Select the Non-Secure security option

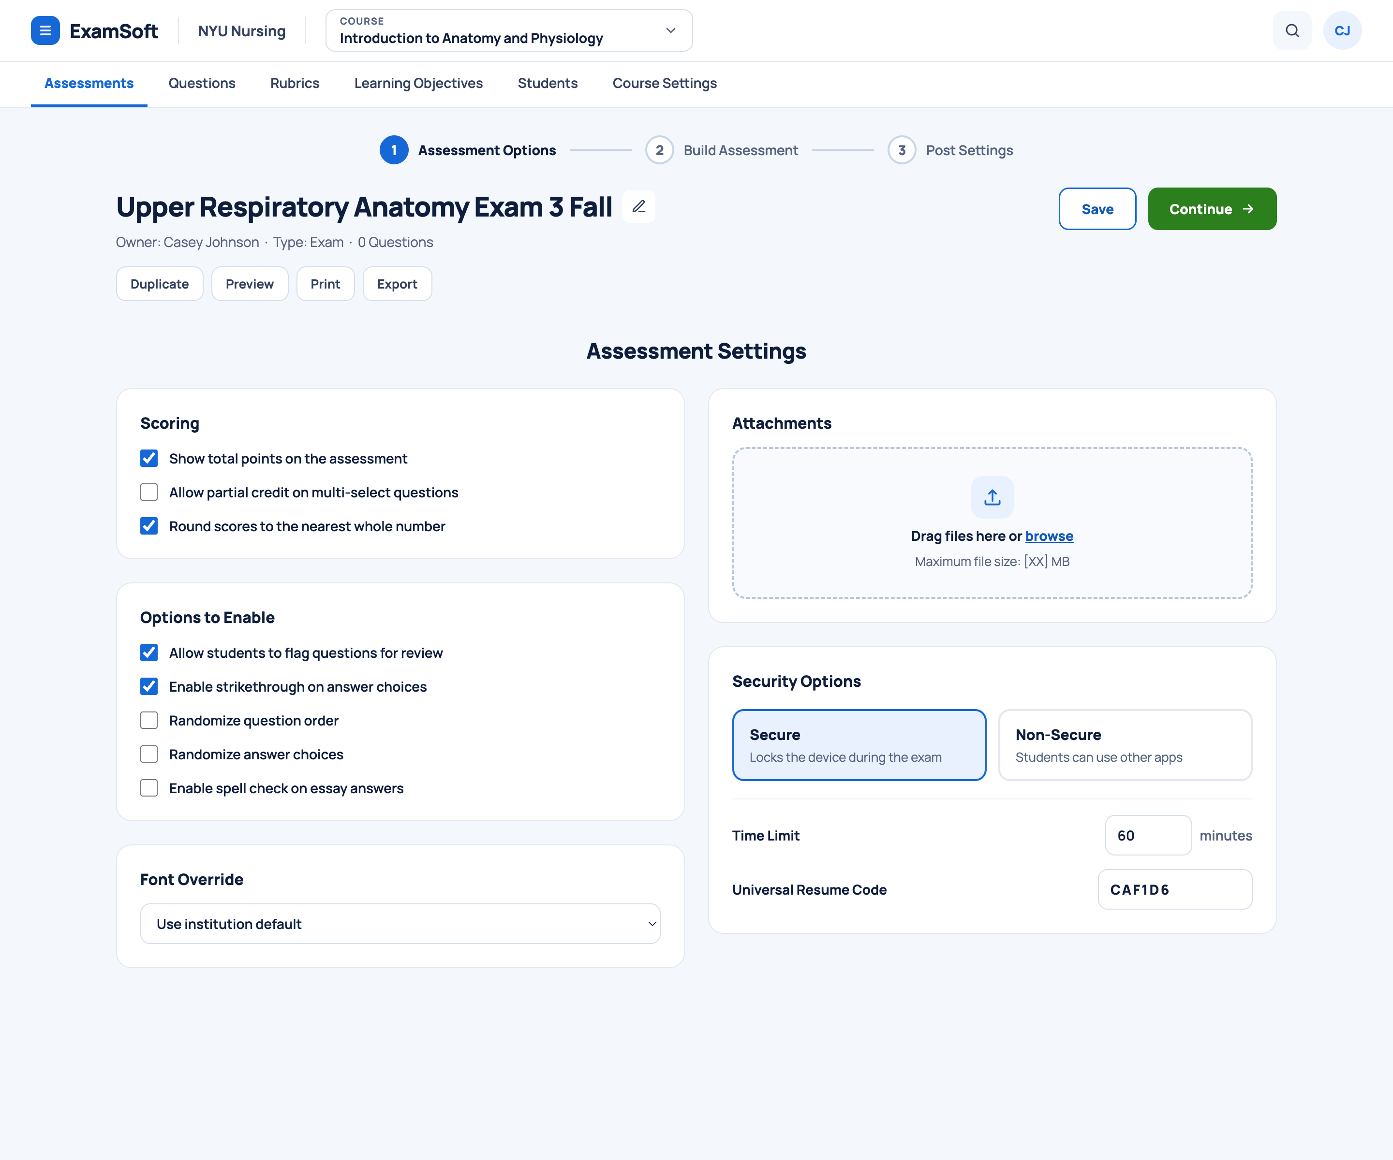[x=1125, y=745]
